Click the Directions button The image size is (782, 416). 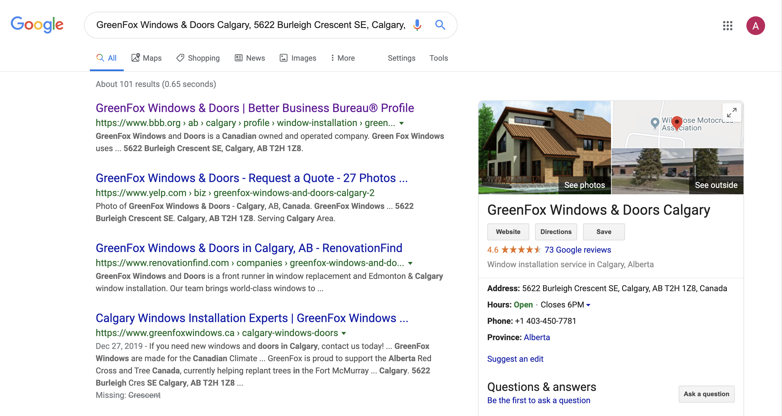pos(556,232)
